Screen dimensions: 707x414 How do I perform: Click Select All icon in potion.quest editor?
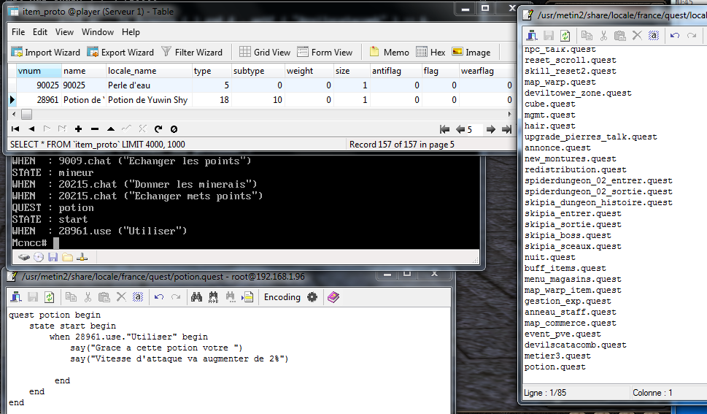click(138, 297)
